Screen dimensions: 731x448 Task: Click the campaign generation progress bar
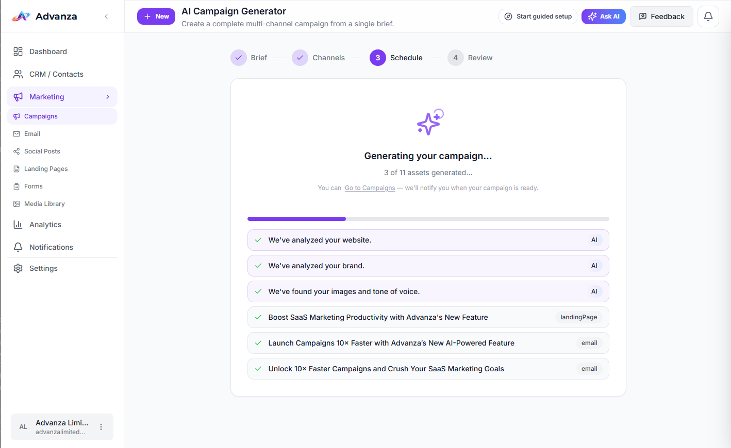(x=428, y=219)
